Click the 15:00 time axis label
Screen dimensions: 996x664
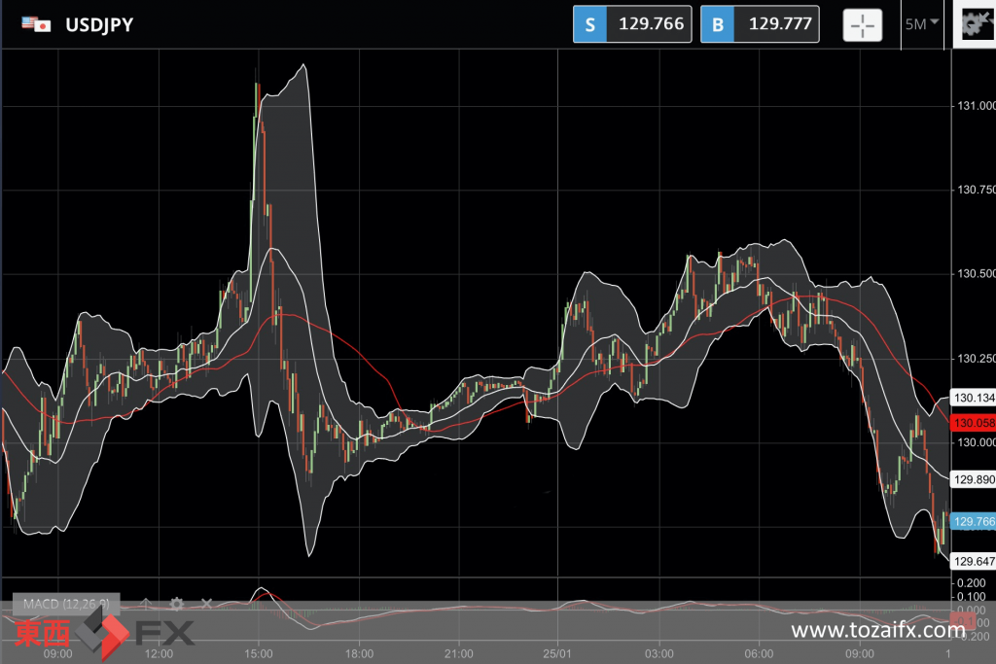258,654
